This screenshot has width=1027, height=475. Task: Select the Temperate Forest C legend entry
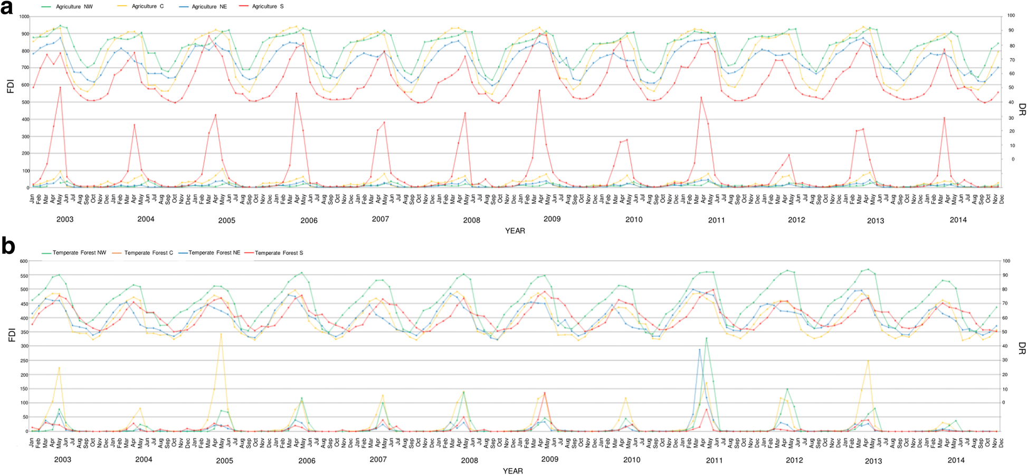[x=143, y=253]
